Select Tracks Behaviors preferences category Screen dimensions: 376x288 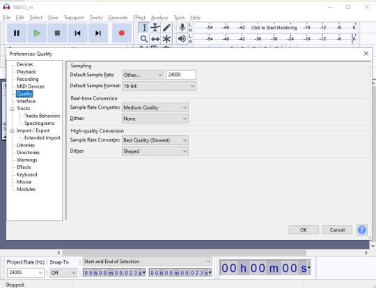pos(42,116)
